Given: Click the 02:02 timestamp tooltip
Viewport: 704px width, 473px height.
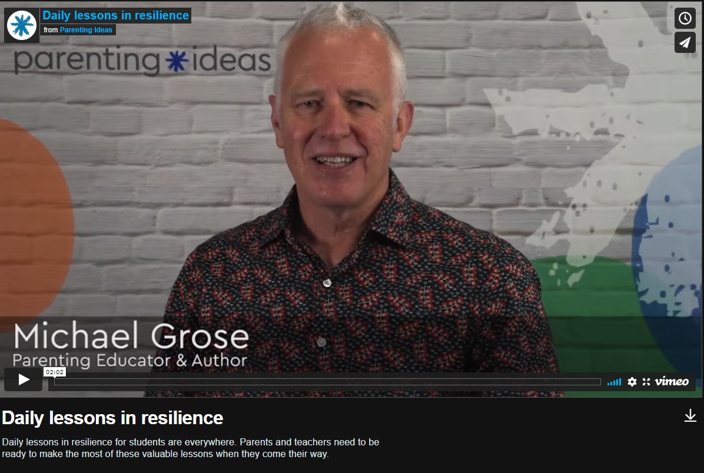Looking at the screenshot, I should pyautogui.click(x=55, y=372).
